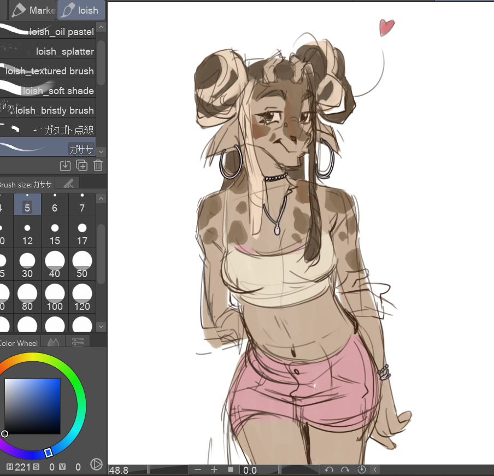Click zoom in plus icon on canvas bar
This screenshot has height=476, width=494.
coord(214,469)
